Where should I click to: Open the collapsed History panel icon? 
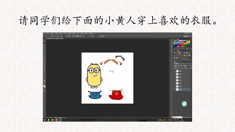tap(172, 41)
